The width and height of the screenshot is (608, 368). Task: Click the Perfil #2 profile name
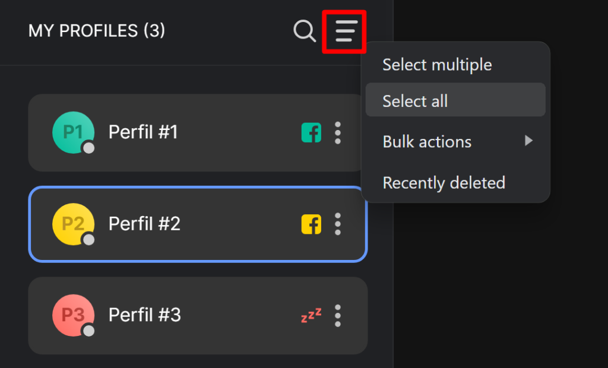(144, 224)
